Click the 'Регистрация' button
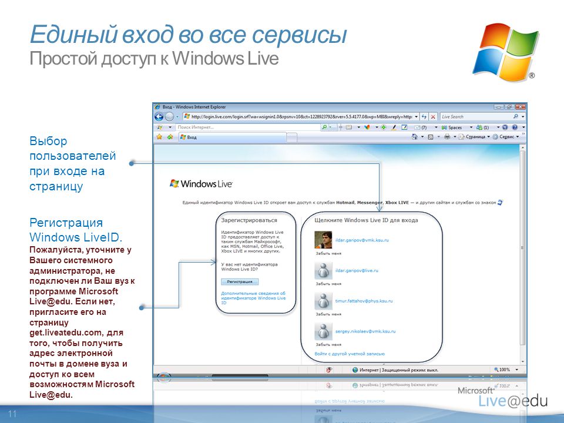This screenshot has width=564, height=423. 240,281
